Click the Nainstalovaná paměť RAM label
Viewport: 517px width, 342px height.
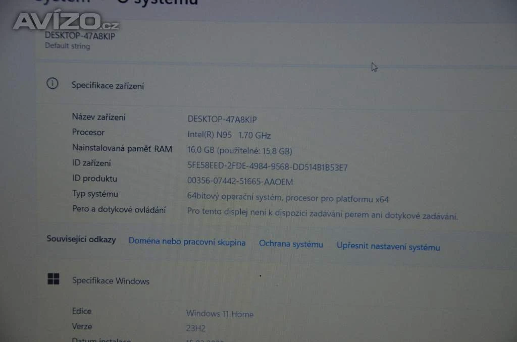(x=122, y=148)
